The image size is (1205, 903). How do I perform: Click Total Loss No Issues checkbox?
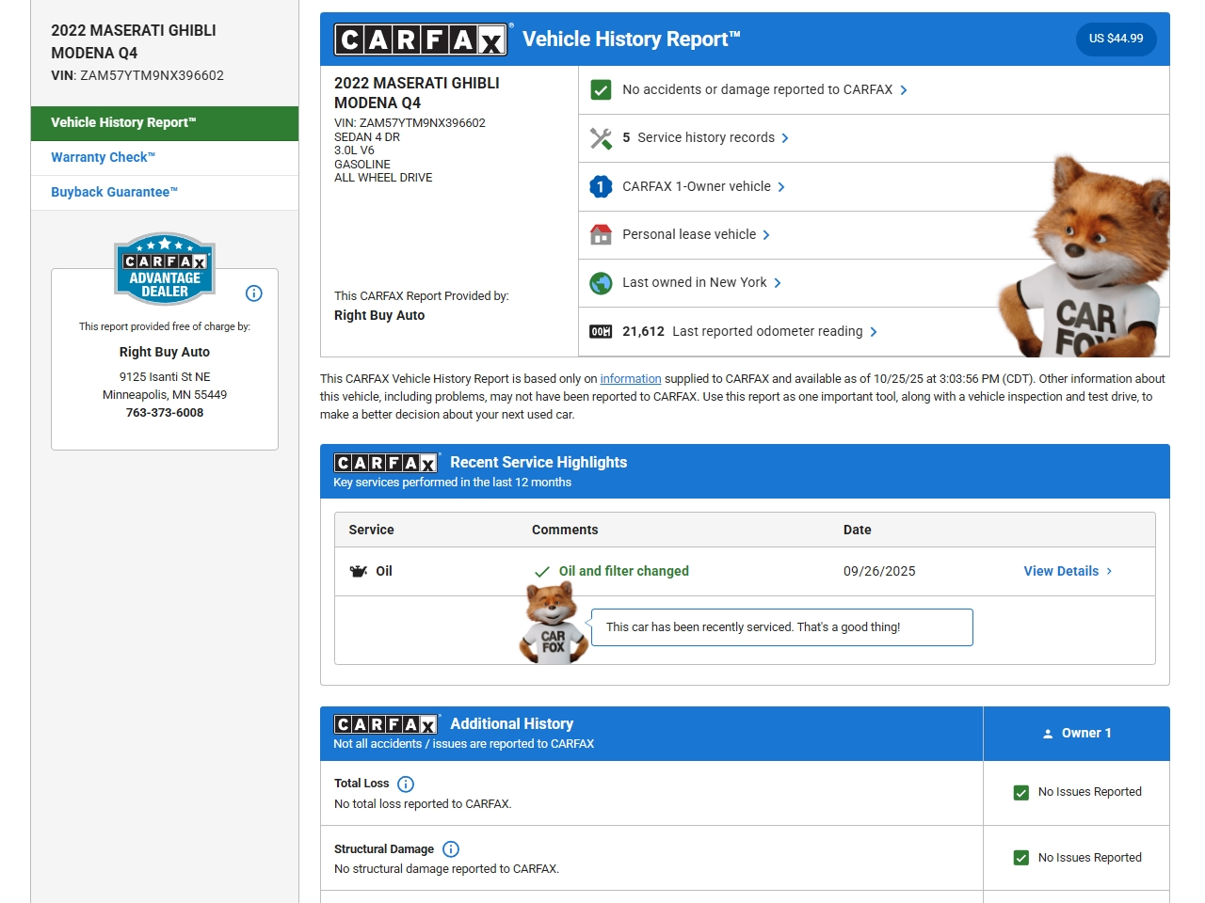coord(1021,793)
